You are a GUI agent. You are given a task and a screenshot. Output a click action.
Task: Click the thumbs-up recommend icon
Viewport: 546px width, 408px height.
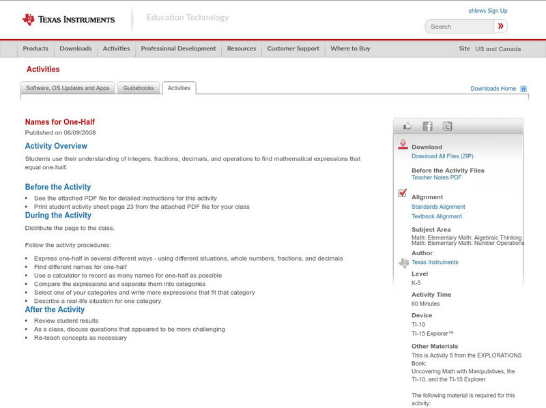click(x=406, y=126)
